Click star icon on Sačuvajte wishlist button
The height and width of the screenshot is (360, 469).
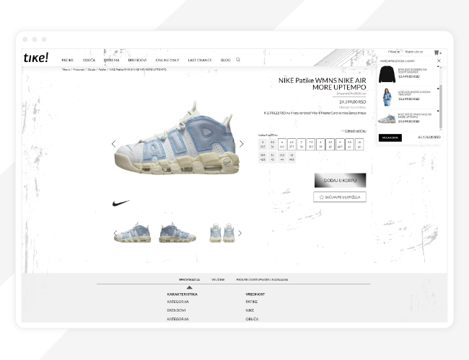click(x=322, y=197)
